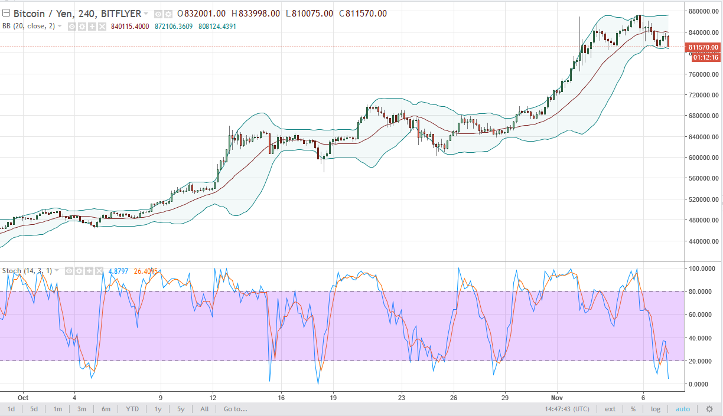Click the Nov label on time axis
This screenshot has height=416, width=723.
558,397
